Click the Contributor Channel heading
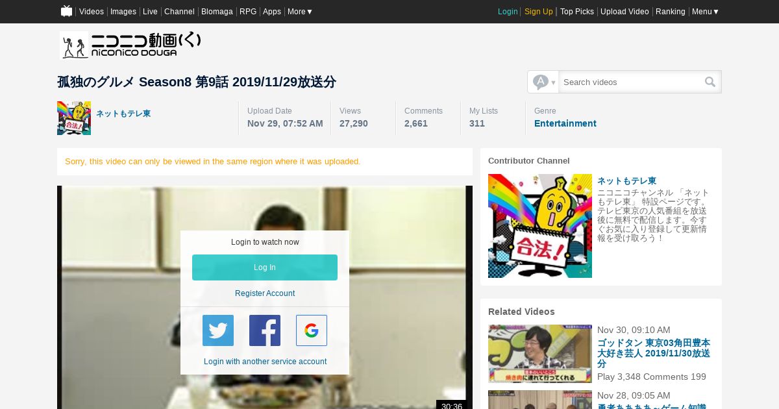The height and width of the screenshot is (409, 779). tap(529, 160)
